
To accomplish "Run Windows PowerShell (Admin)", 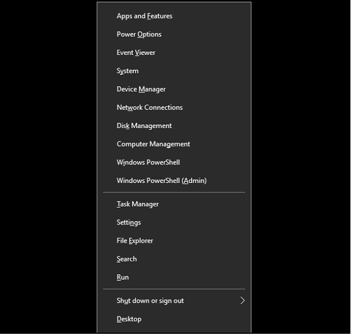I will (161, 181).
